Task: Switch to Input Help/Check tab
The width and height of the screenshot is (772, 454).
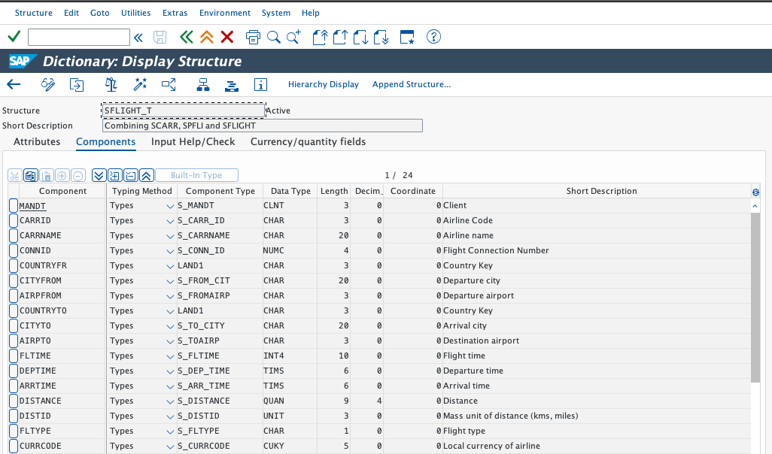Action: click(193, 141)
